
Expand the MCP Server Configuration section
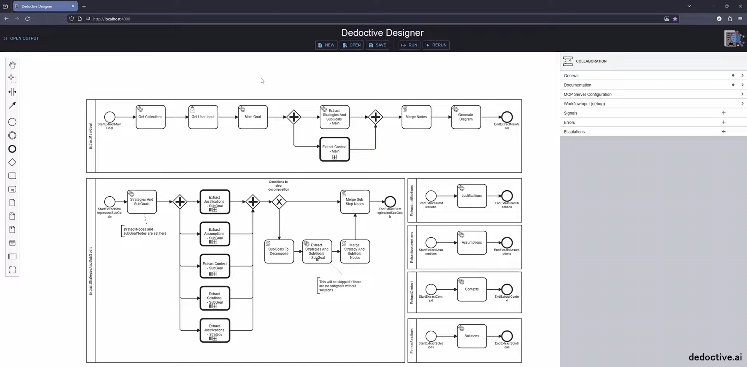653,94
